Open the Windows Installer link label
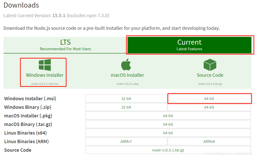 (45, 75)
